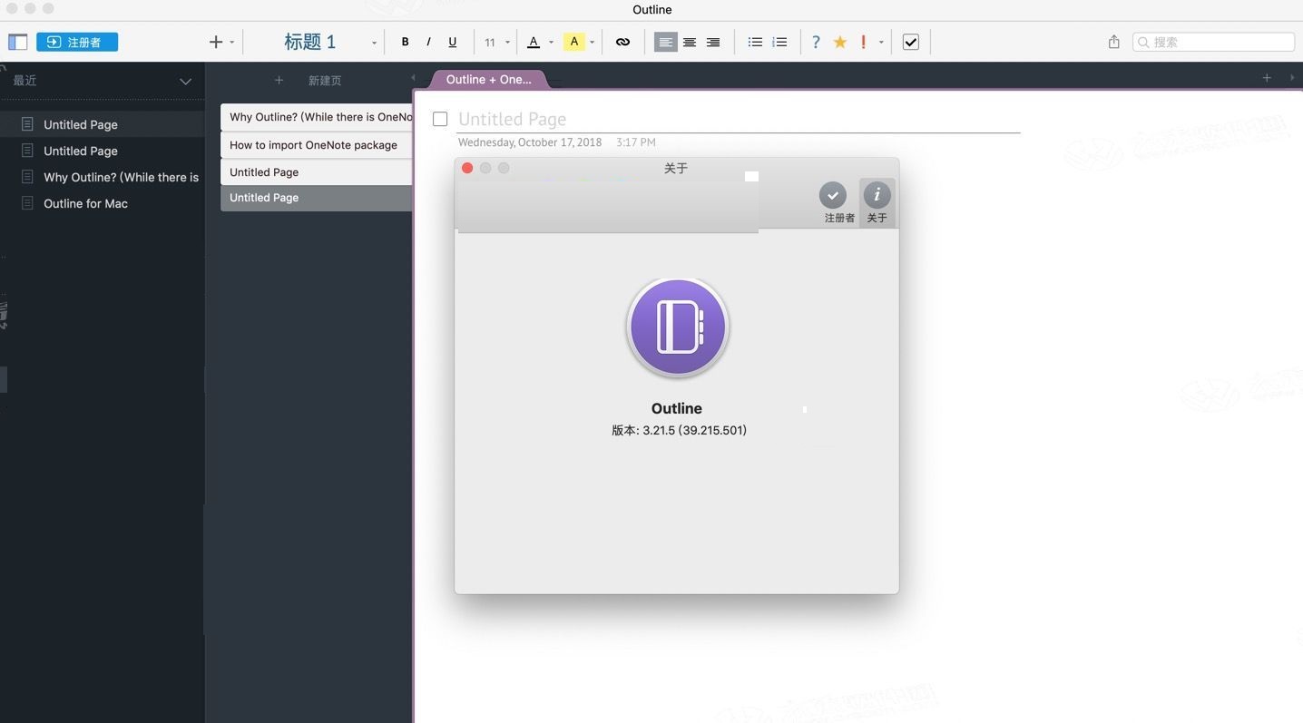
Task: Click the 3:17 PM timestamp
Action: point(635,142)
